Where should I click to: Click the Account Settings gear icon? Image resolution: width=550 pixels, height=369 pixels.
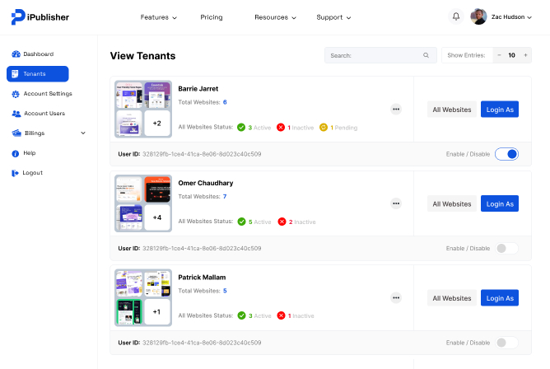(16, 94)
